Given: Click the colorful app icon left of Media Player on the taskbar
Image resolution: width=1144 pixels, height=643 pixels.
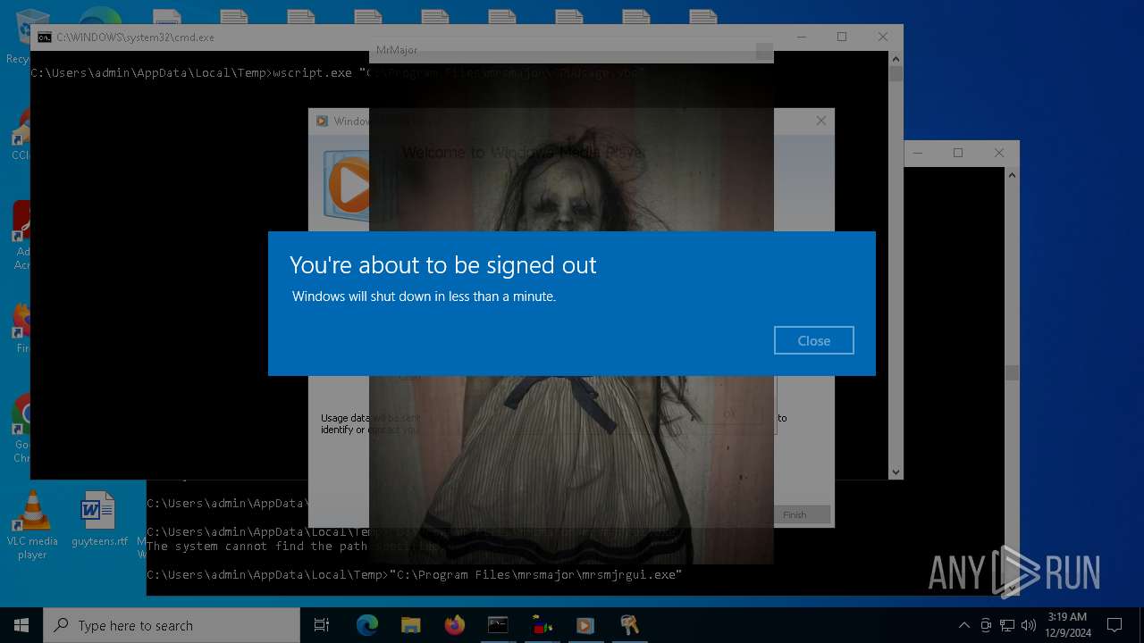Looking at the screenshot, I should (542, 625).
